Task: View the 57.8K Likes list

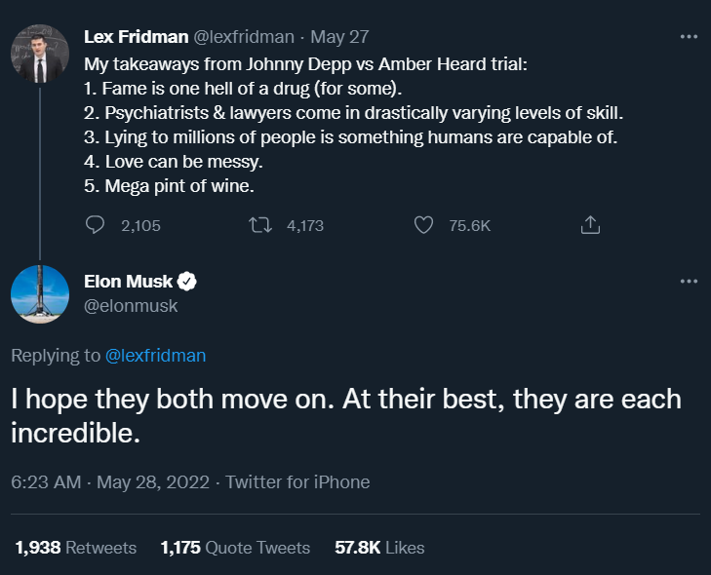Action: coord(379,548)
